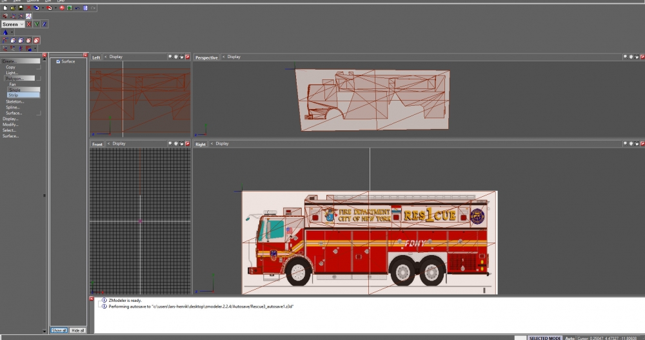
Task: Click red maximize icon in Front viewport header
Action: pos(188,144)
